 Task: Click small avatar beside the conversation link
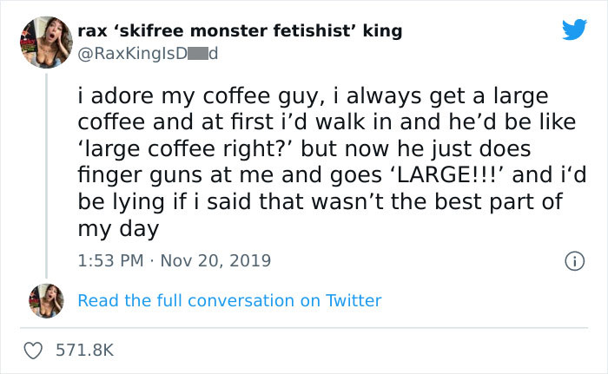click(46, 299)
